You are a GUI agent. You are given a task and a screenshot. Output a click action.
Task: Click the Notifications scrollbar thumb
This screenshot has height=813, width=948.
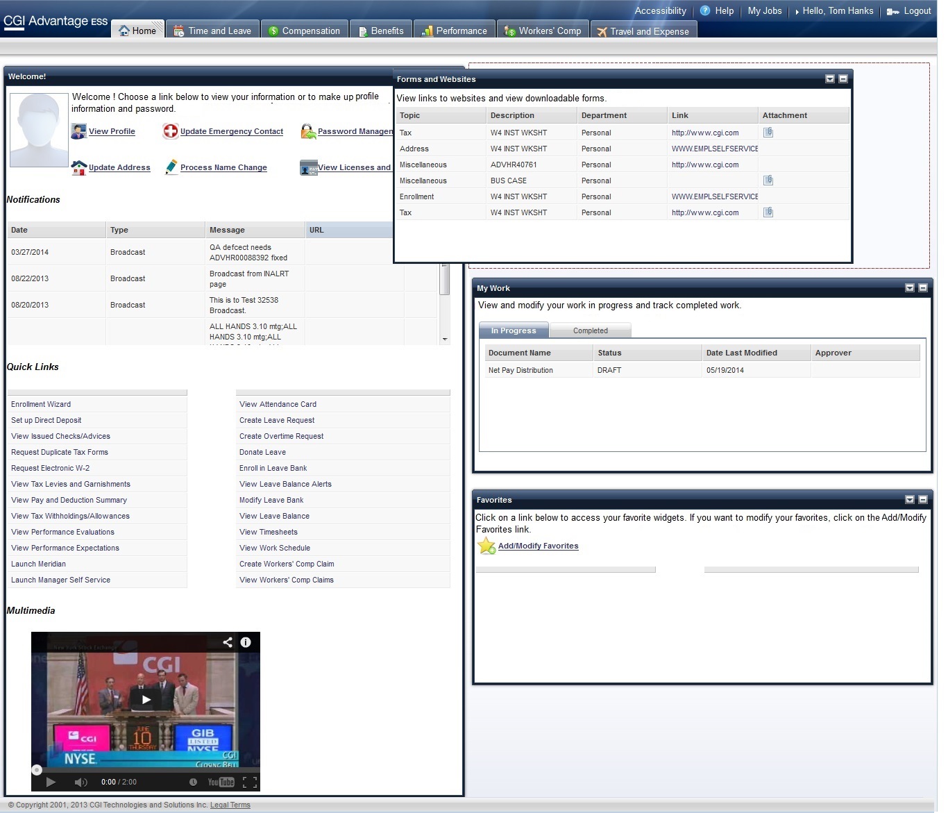coord(445,279)
